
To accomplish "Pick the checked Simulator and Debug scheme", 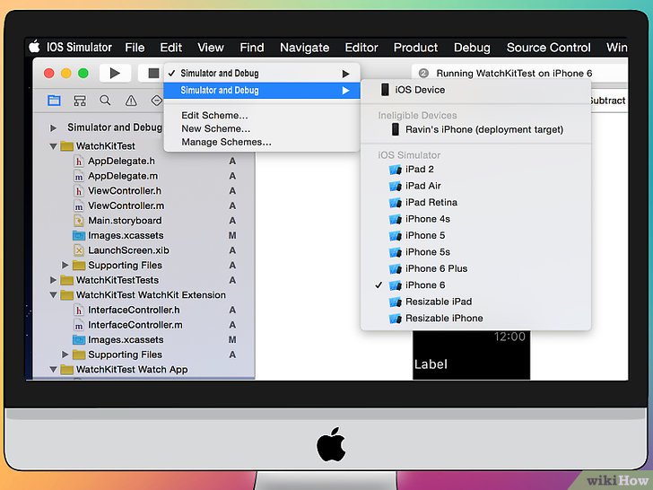I will tap(219, 74).
